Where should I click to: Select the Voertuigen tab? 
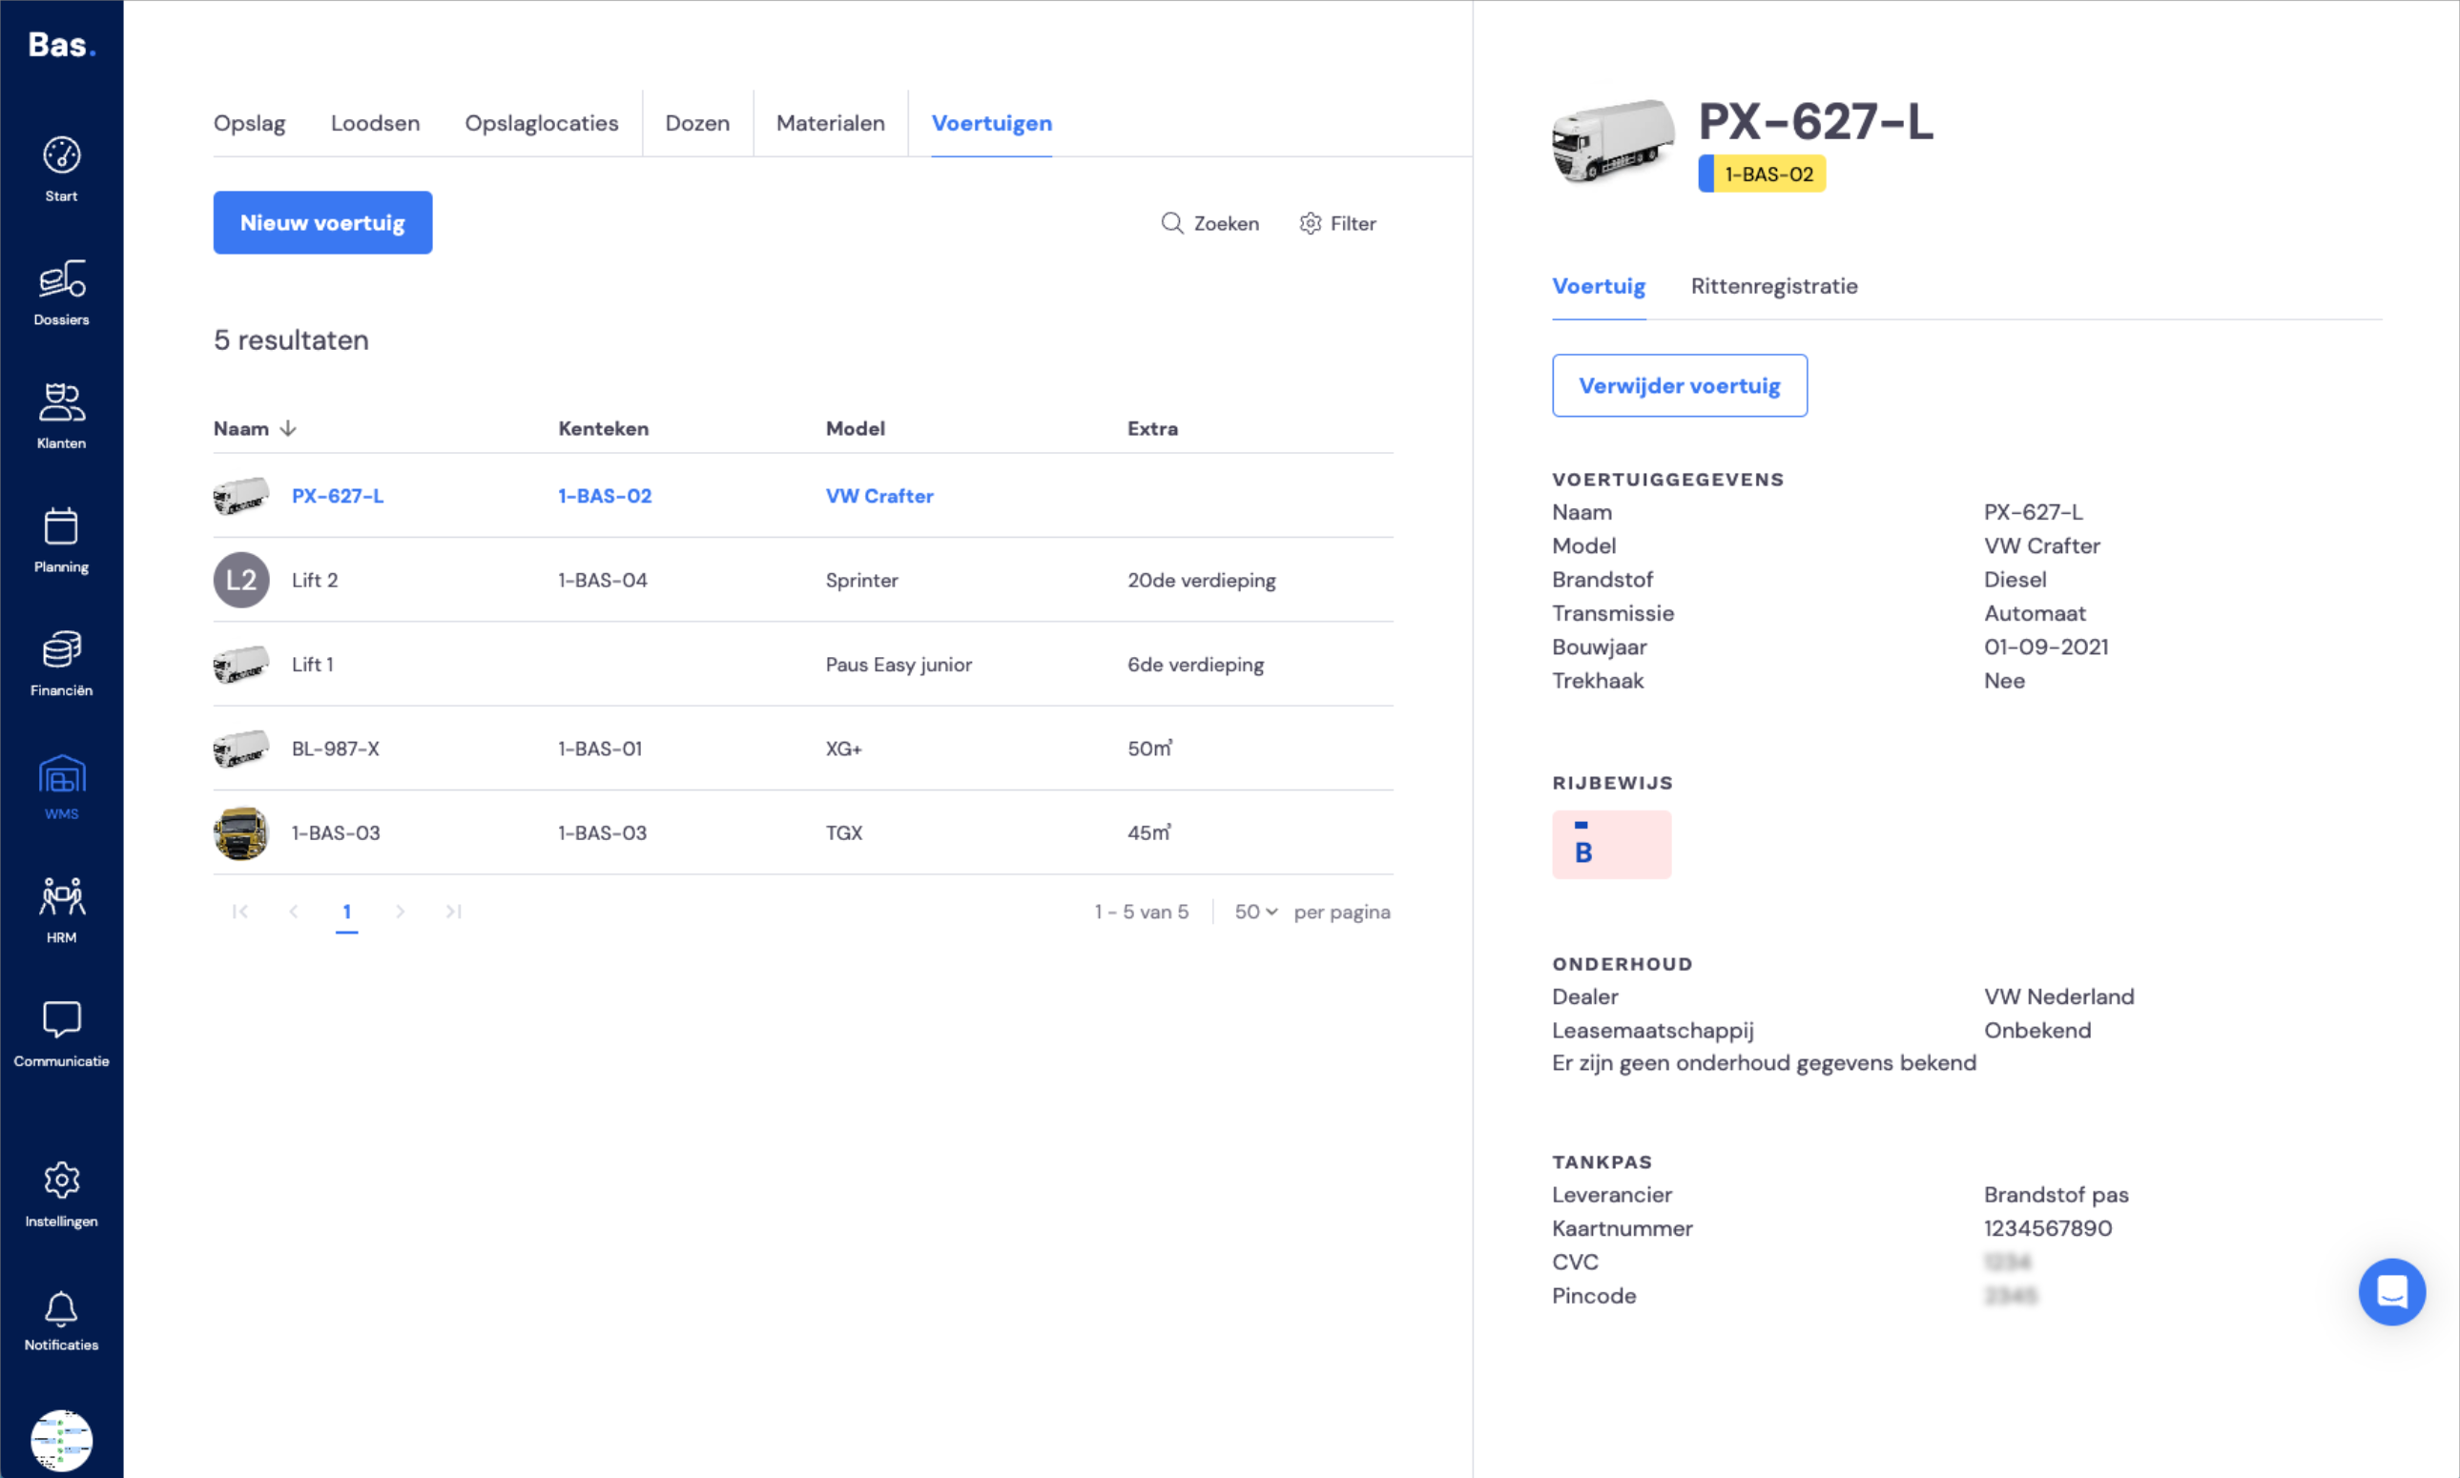coord(992,124)
